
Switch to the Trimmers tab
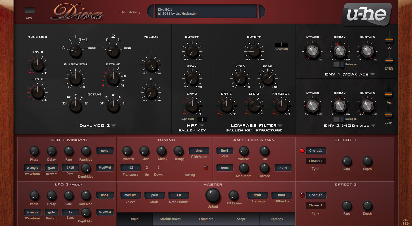[206, 219]
